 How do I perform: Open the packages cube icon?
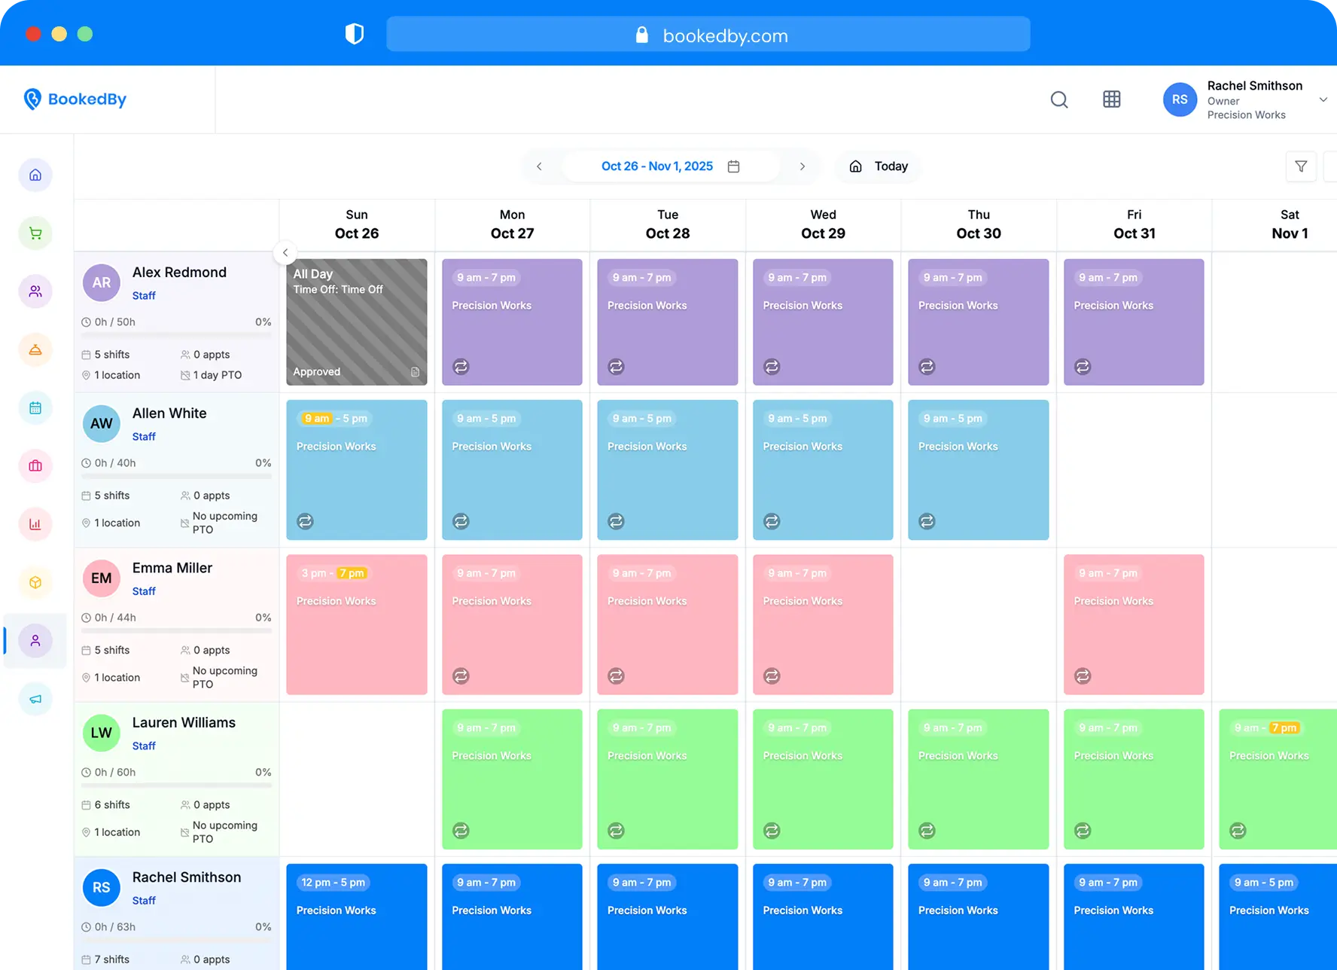pyautogui.click(x=35, y=582)
